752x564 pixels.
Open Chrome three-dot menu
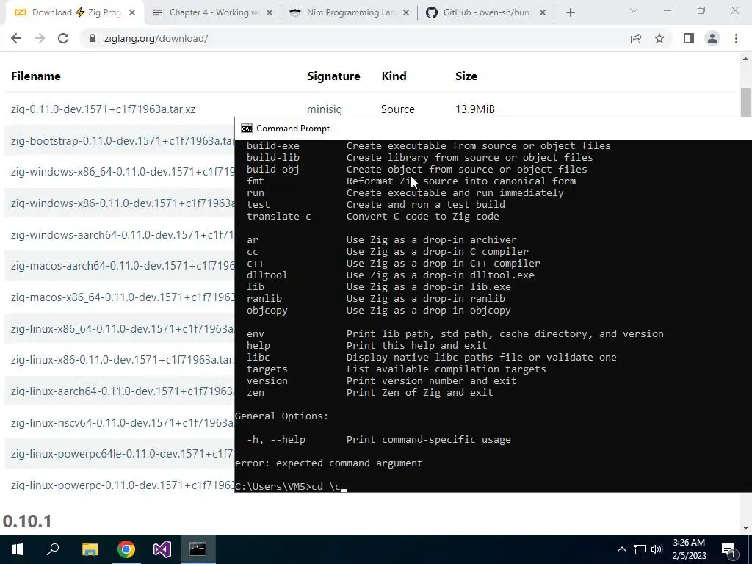736,38
